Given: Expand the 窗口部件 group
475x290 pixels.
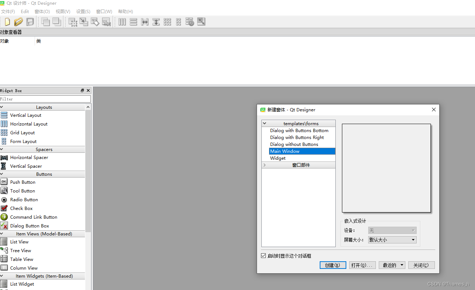Looking at the screenshot, I should pos(265,165).
